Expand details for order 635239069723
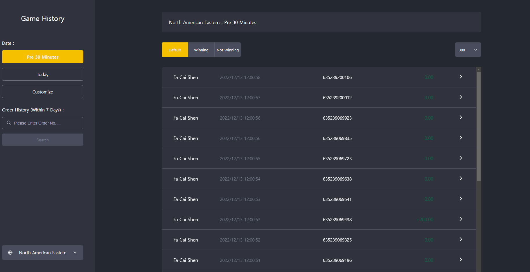 point(461,158)
